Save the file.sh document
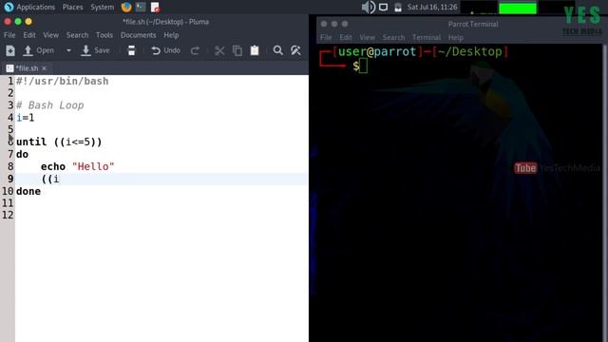The width and height of the screenshot is (608, 342). [96, 50]
